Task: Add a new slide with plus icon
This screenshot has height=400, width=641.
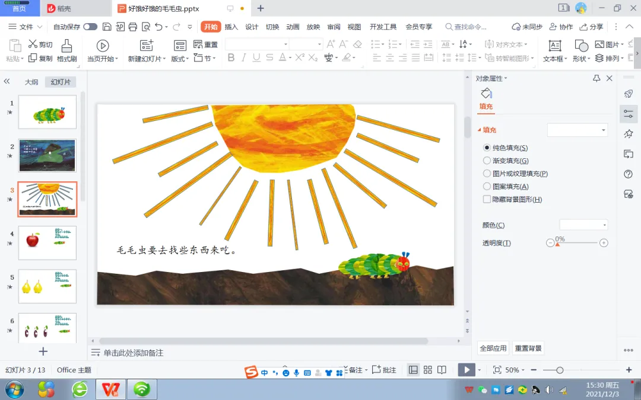Action: pyautogui.click(x=43, y=351)
